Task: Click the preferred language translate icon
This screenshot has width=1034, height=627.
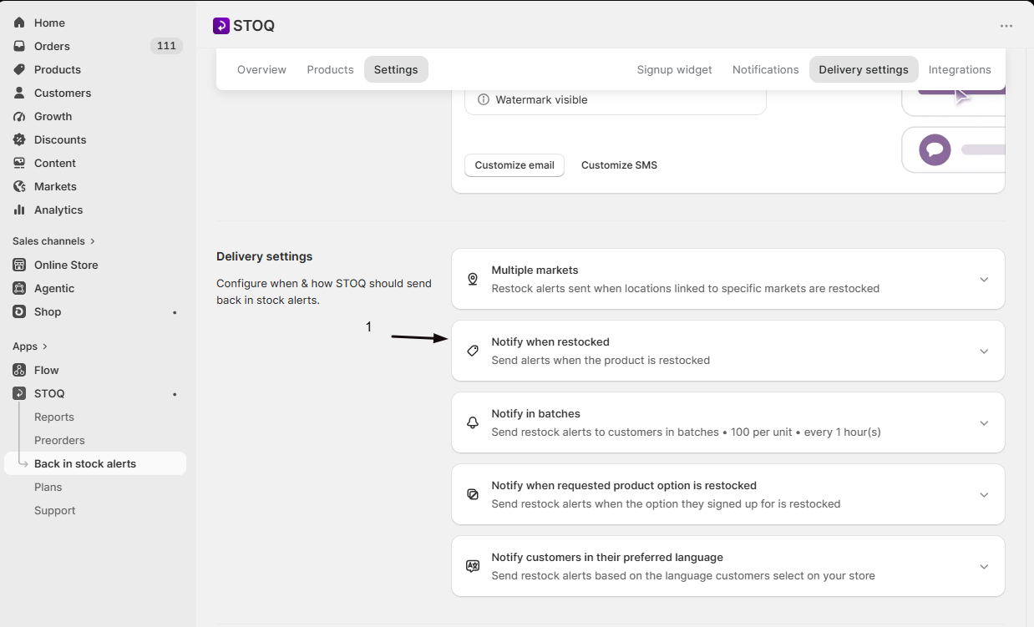Action: pyautogui.click(x=473, y=566)
